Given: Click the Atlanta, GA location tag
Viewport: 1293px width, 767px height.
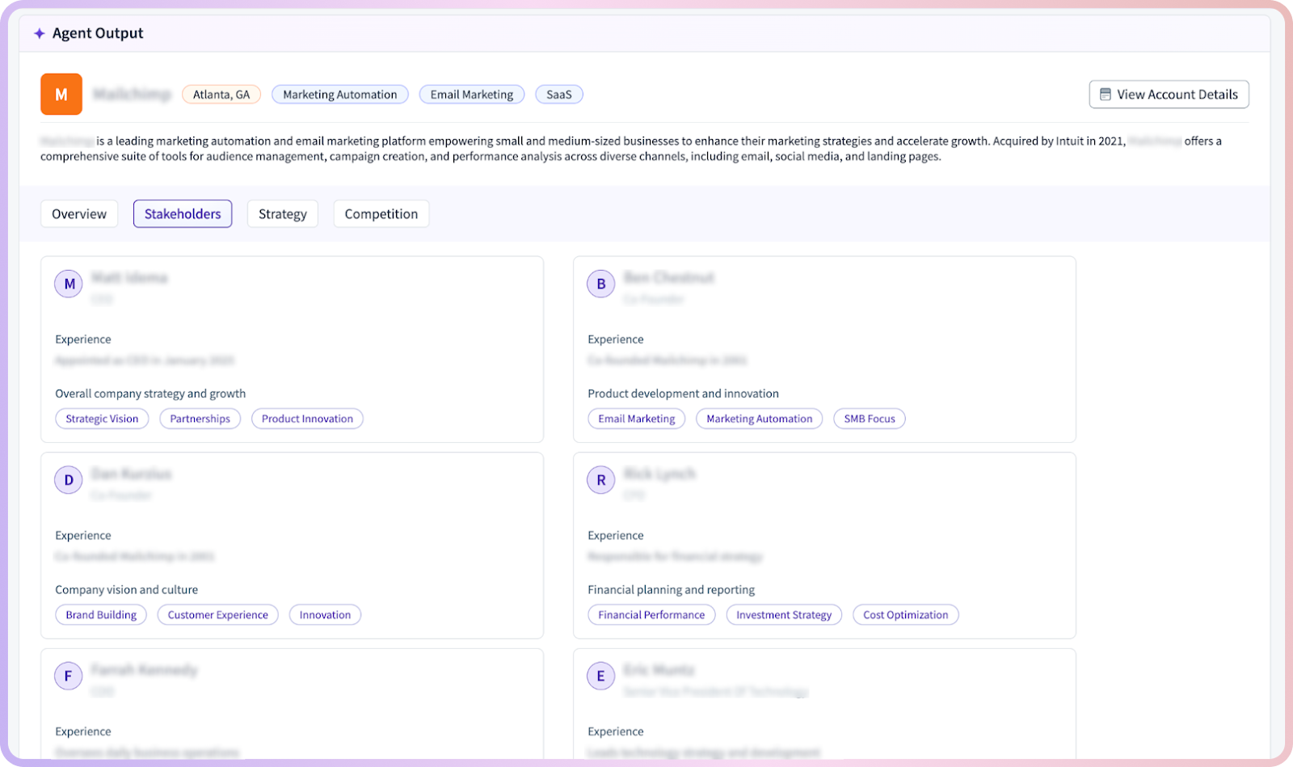Looking at the screenshot, I should pos(221,95).
